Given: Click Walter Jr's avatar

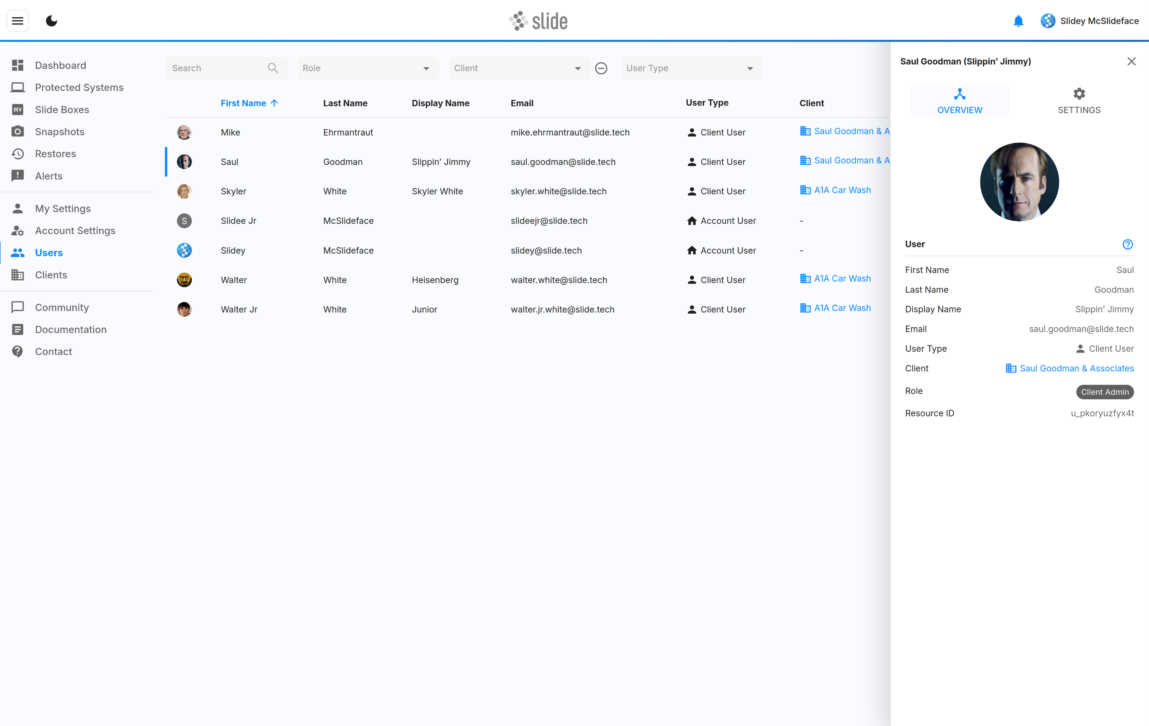Looking at the screenshot, I should (x=184, y=310).
